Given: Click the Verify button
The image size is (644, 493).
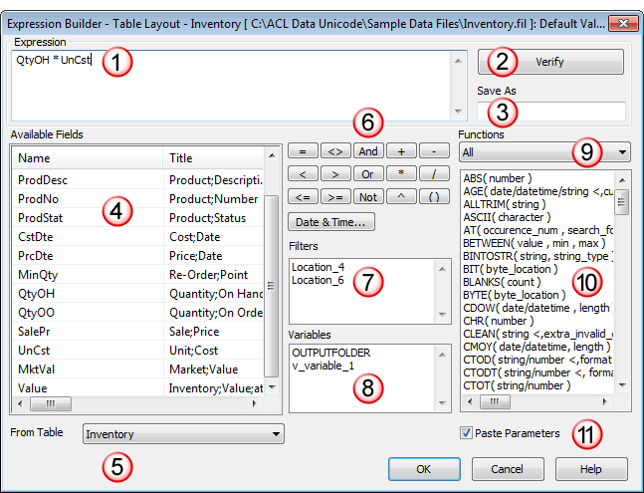Looking at the screenshot, I should [550, 62].
